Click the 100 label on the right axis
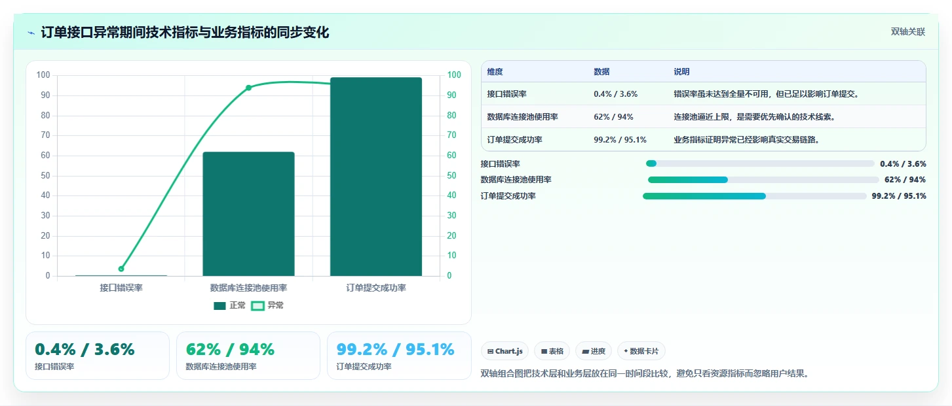The height and width of the screenshot is (406, 952). [453, 75]
